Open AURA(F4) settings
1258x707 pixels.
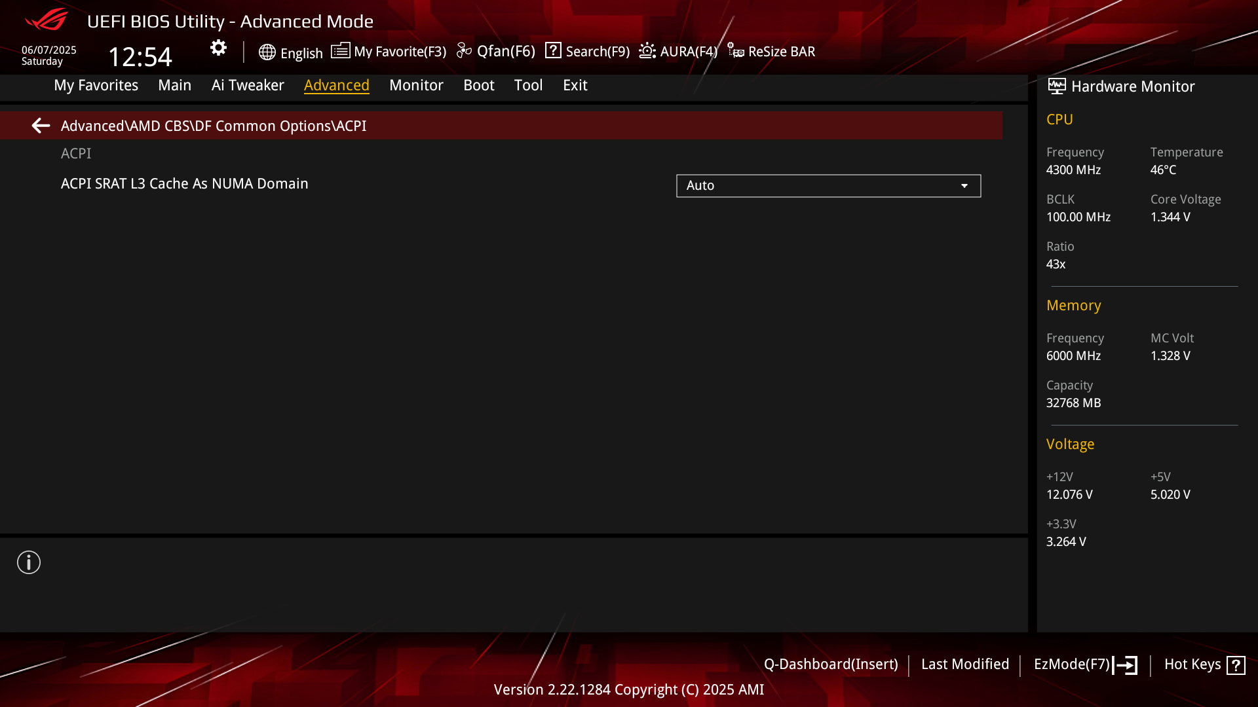click(x=689, y=52)
